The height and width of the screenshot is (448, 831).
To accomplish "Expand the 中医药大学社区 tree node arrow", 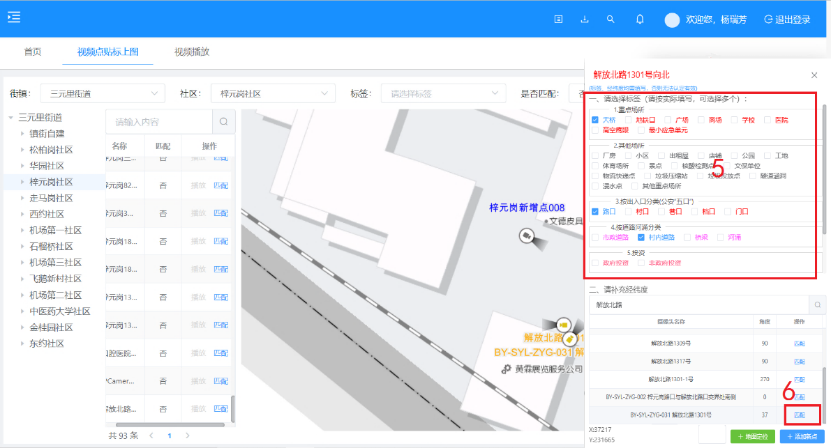I will coord(22,311).
